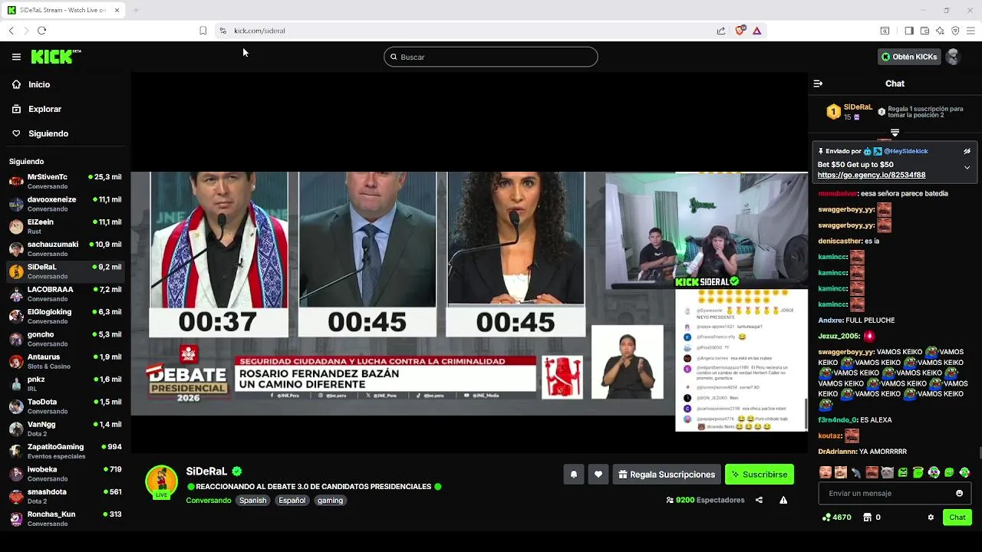
Task: Open Brave VPN shield icon
Action: [x=955, y=31]
